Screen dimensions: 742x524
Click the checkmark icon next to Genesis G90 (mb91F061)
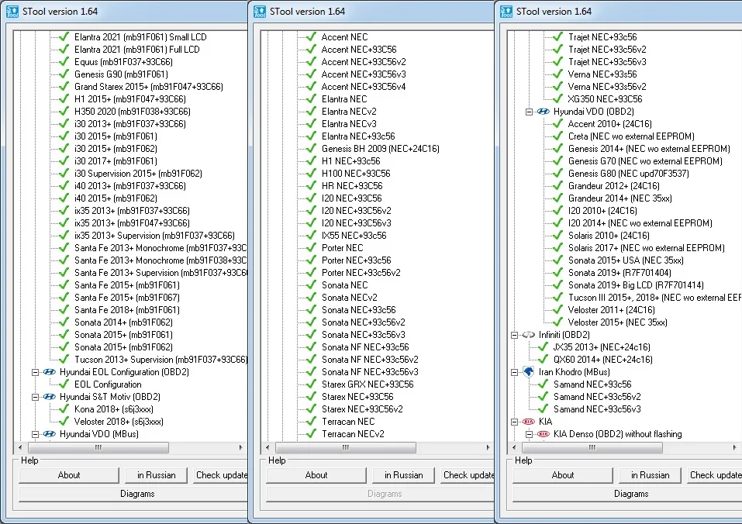pyautogui.click(x=64, y=74)
